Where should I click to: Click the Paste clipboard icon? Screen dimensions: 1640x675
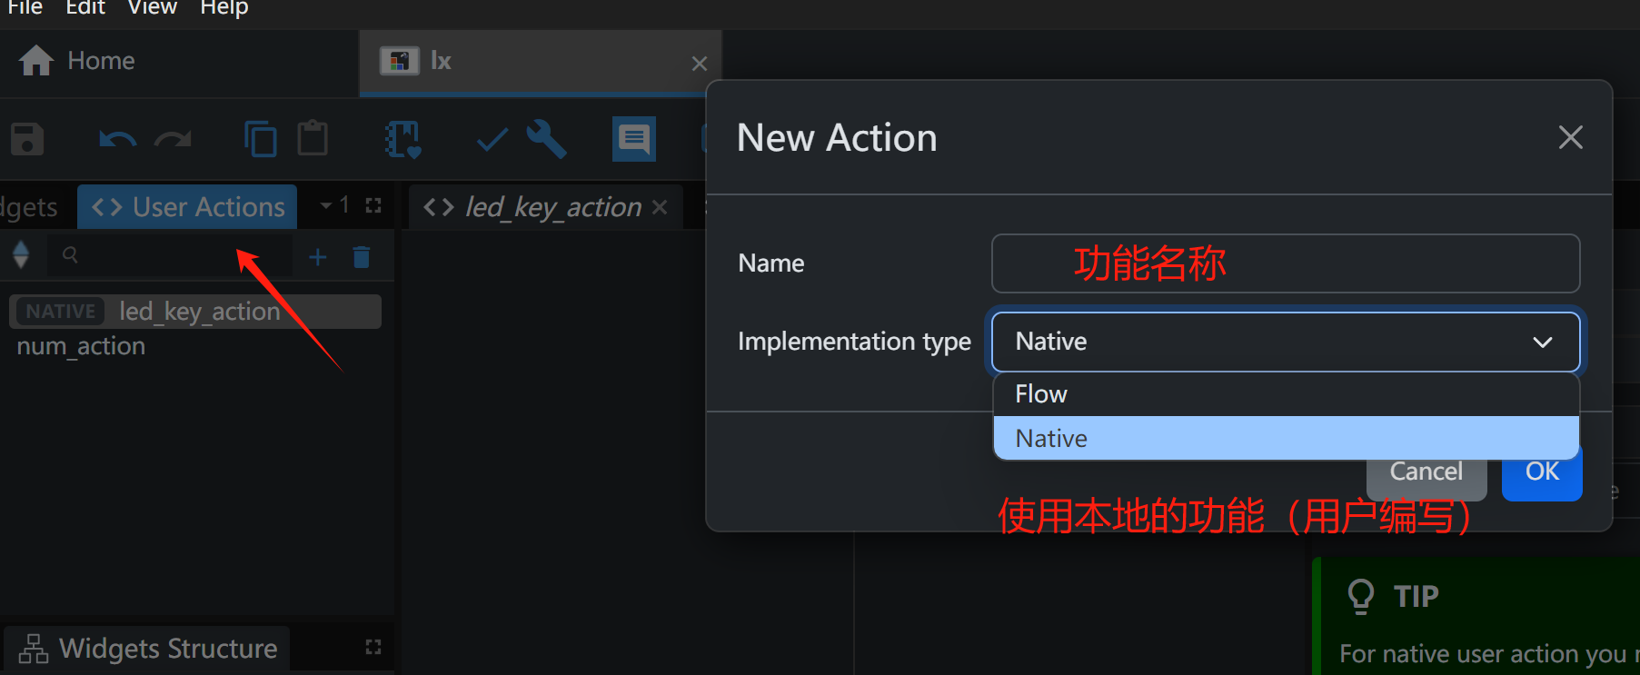click(313, 139)
